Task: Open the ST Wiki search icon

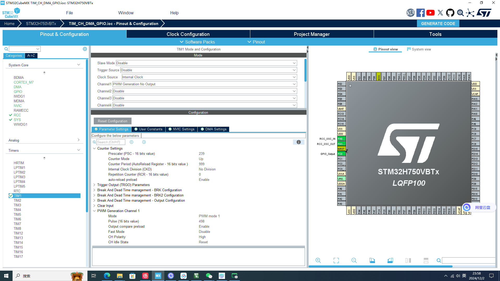Action: point(460,13)
